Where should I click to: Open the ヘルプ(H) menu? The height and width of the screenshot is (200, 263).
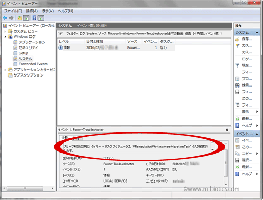coord(65,11)
